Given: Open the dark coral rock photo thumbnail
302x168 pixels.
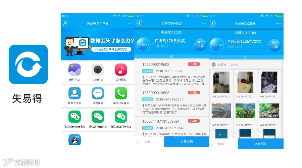Looking at the screenshot, I should (x=269, y=82).
